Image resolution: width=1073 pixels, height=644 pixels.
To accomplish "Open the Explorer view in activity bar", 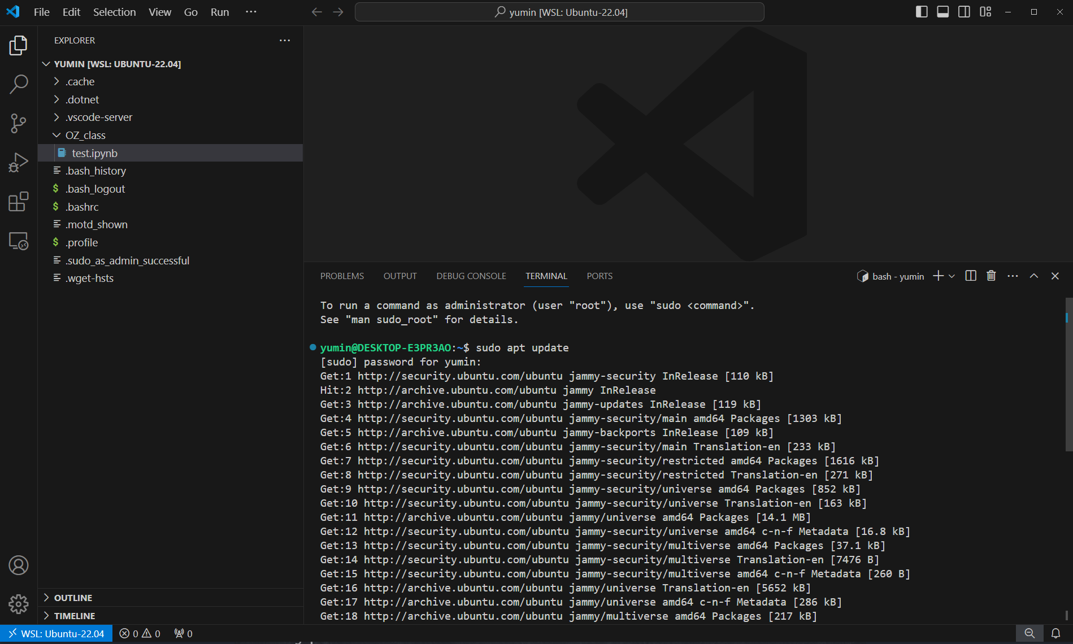I will (x=18, y=45).
